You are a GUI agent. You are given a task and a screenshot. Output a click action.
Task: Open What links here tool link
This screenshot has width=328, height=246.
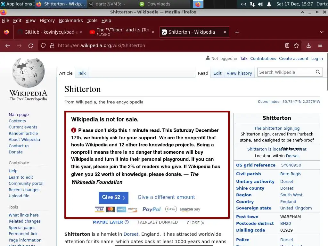pyautogui.click(x=24, y=215)
